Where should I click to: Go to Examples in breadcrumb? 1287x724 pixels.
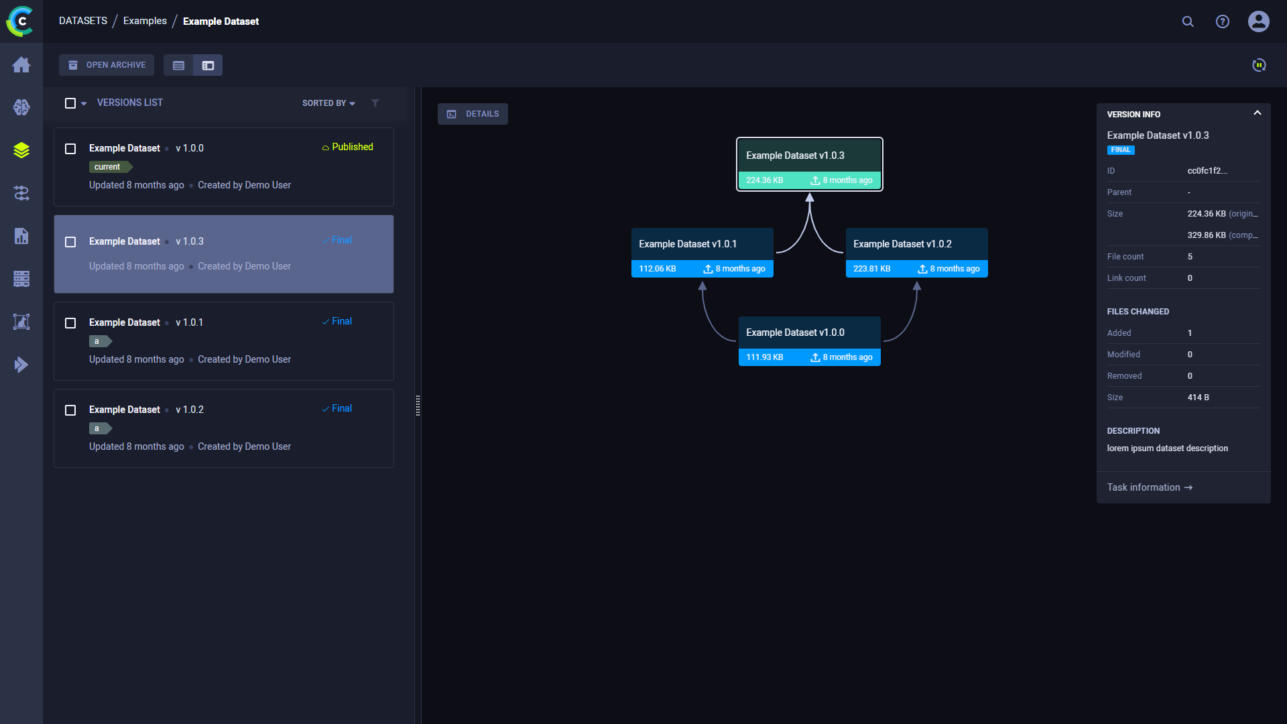pos(145,21)
